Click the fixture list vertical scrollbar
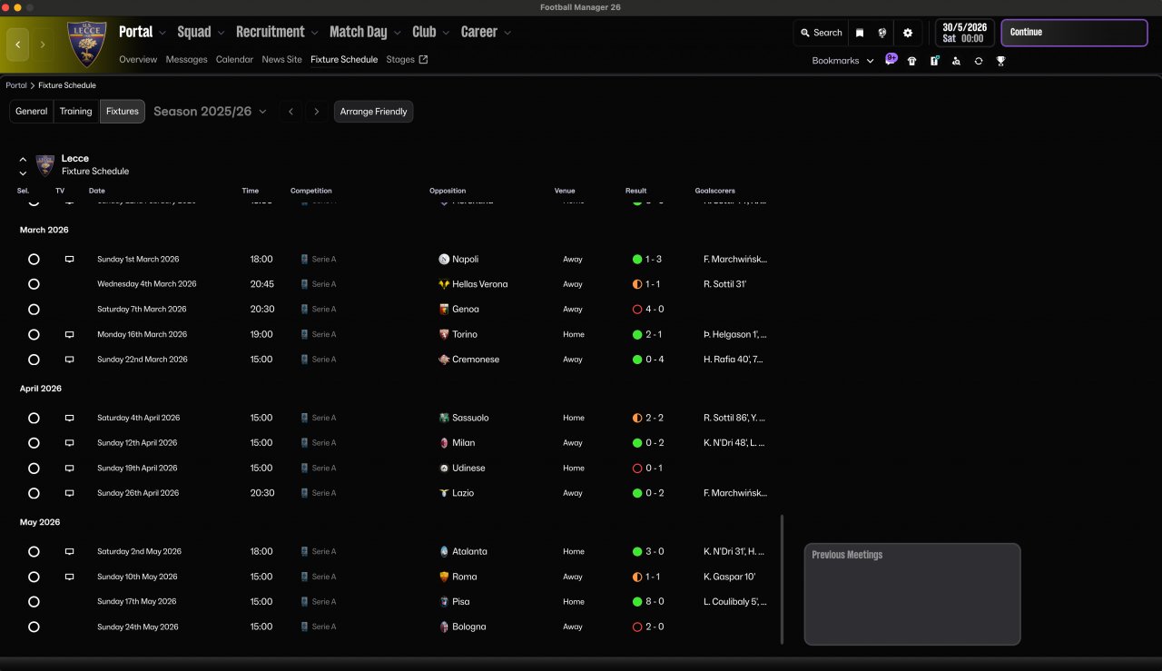1162x671 pixels. click(782, 579)
